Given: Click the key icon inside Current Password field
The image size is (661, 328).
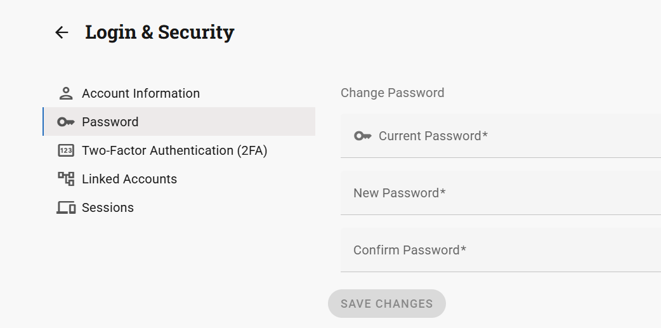Looking at the screenshot, I should [363, 136].
